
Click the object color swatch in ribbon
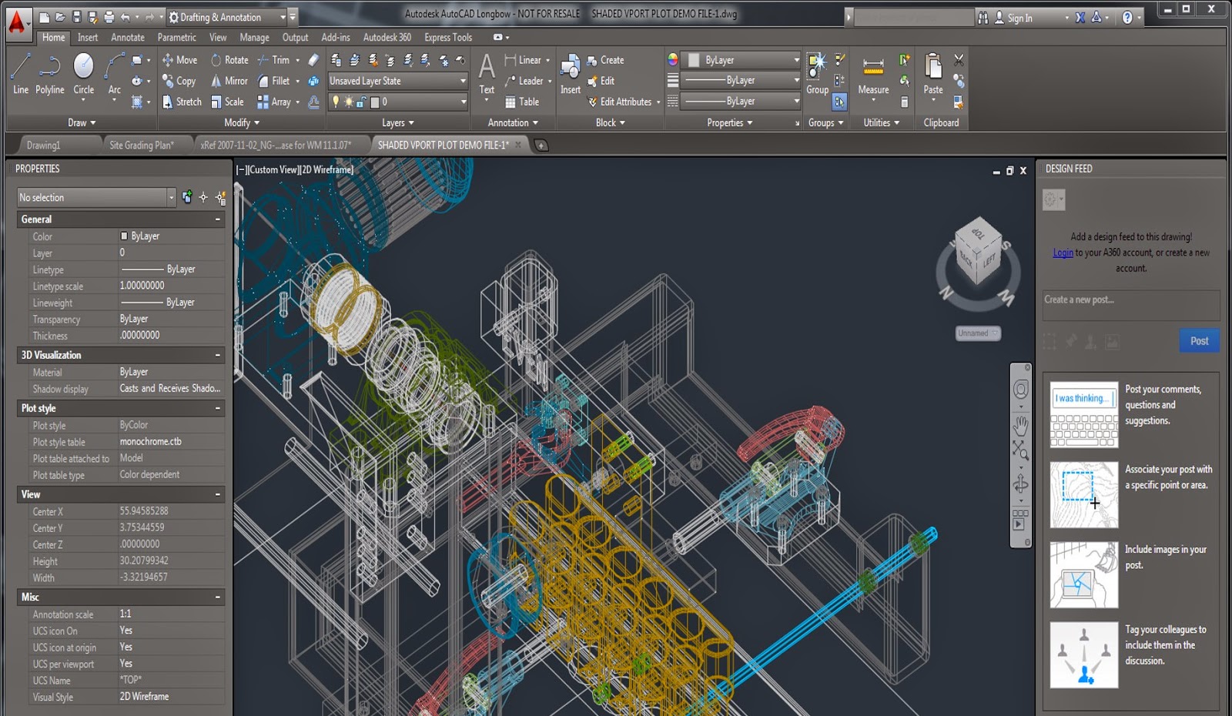[694, 60]
